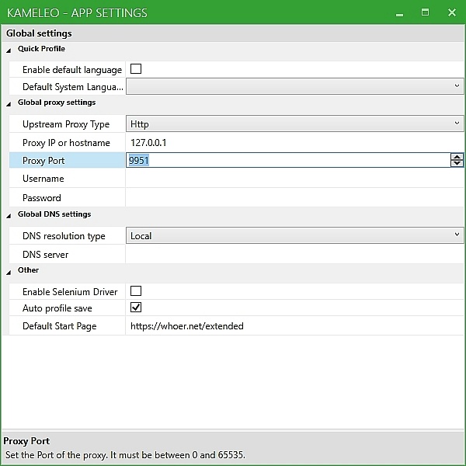This screenshot has height=466, width=466.
Task: Increase Proxy Port with the up arrow
Action: [x=457, y=157]
